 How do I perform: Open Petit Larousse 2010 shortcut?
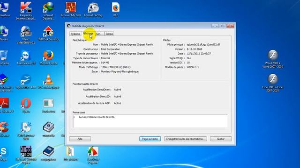click(x=26, y=131)
